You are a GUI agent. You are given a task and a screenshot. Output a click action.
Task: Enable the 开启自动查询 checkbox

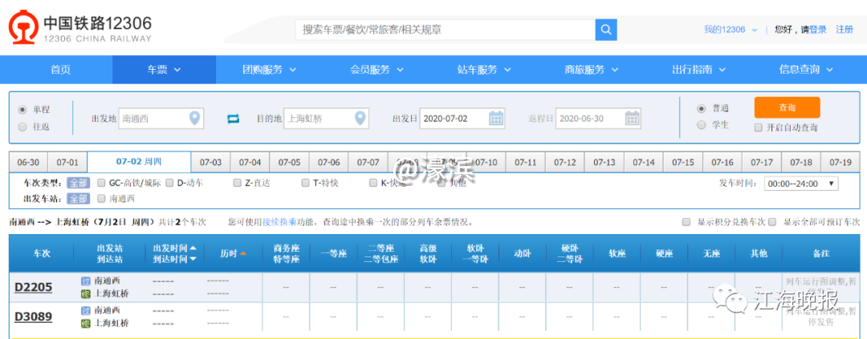(759, 127)
